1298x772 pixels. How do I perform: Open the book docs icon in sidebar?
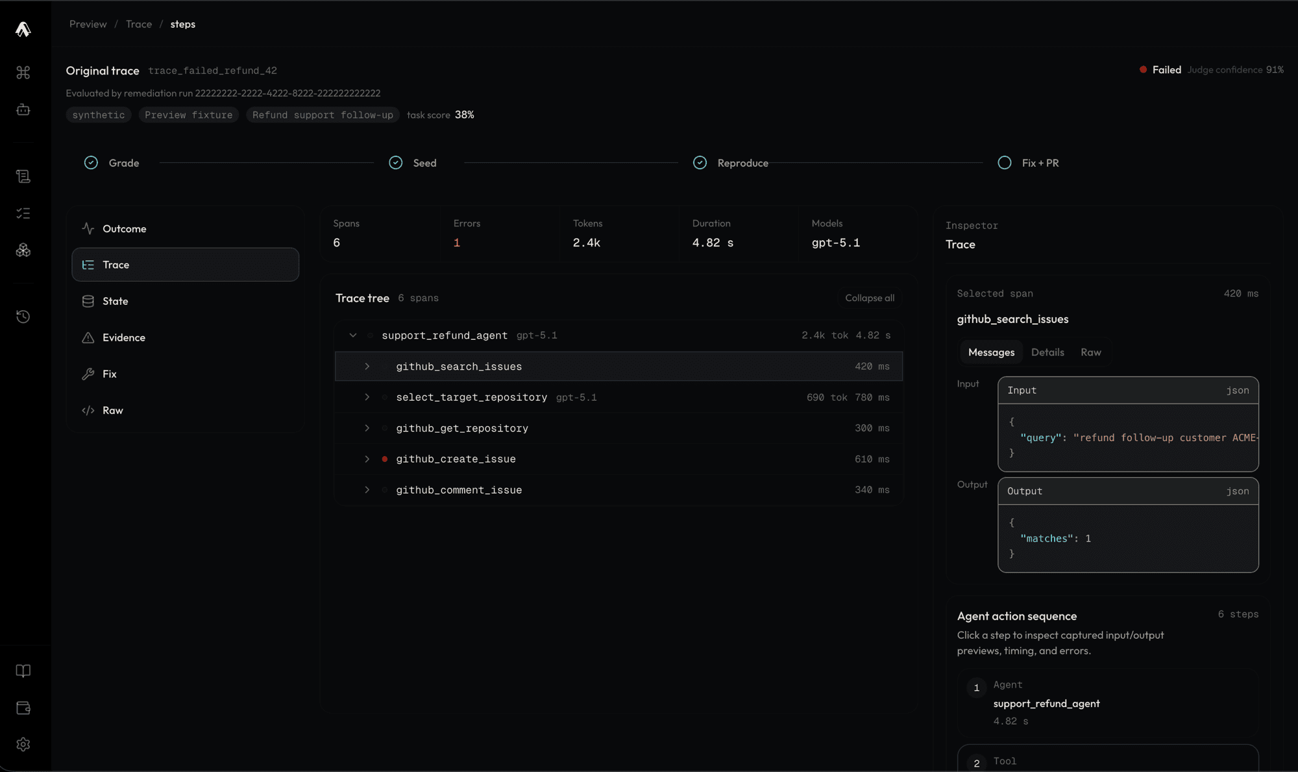23,671
